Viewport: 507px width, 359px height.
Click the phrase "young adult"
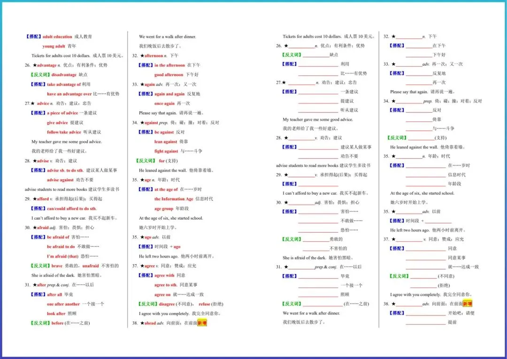click(54, 46)
